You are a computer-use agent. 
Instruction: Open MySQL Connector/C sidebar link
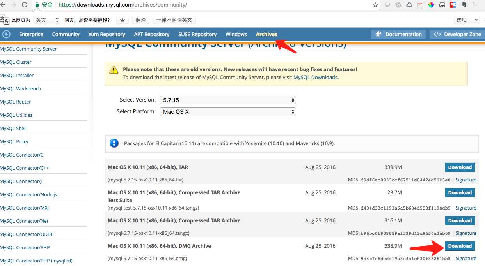22,155
